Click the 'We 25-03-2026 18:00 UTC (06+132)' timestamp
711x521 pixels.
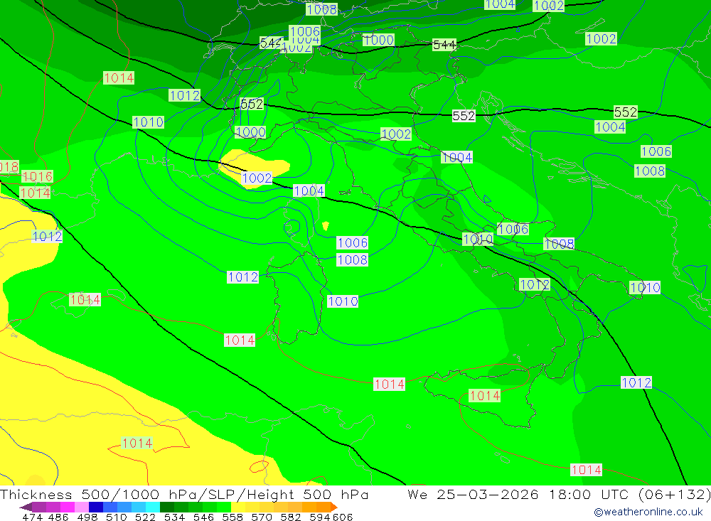(559, 494)
